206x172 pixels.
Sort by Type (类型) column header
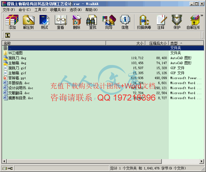tap(186, 43)
